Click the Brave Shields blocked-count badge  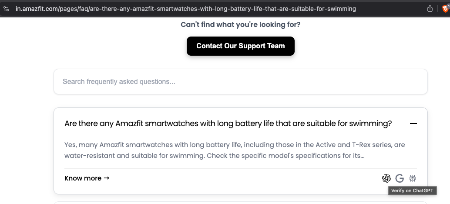pos(448,6)
